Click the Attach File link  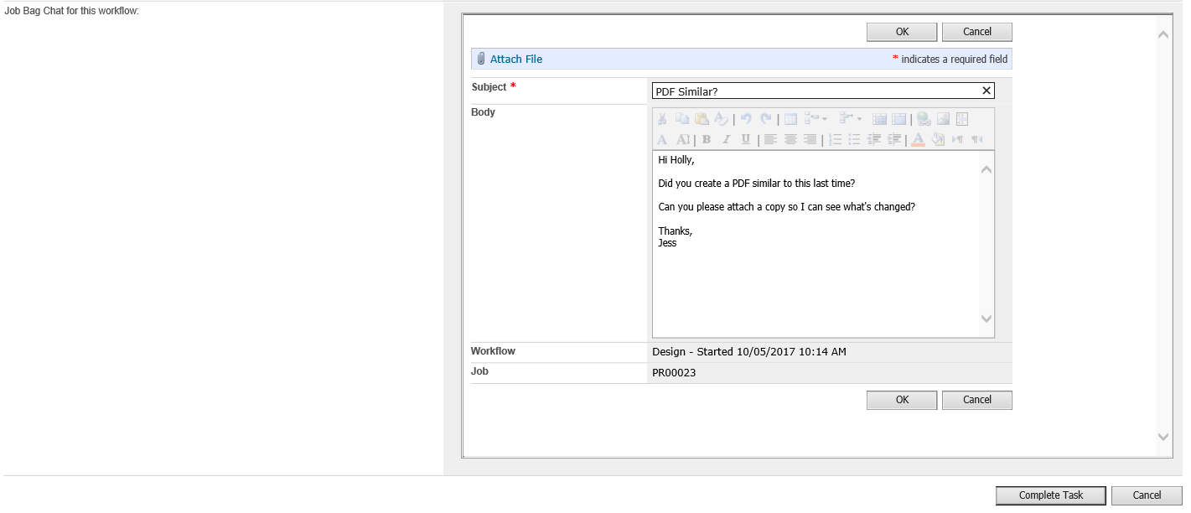pyautogui.click(x=516, y=59)
